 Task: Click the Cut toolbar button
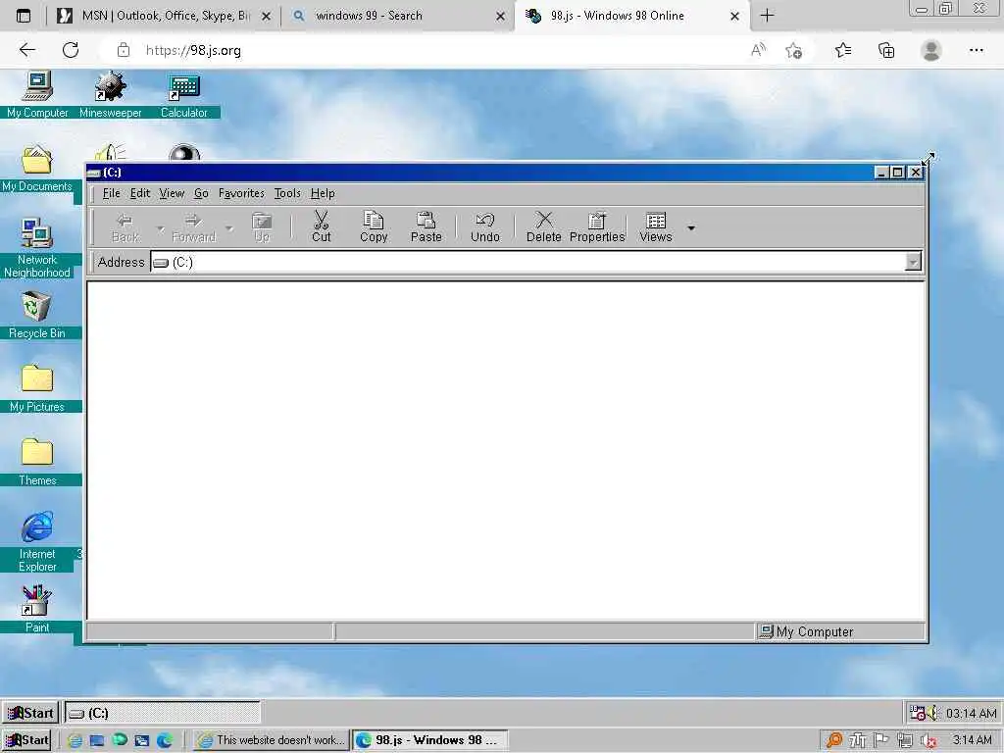click(321, 227)
